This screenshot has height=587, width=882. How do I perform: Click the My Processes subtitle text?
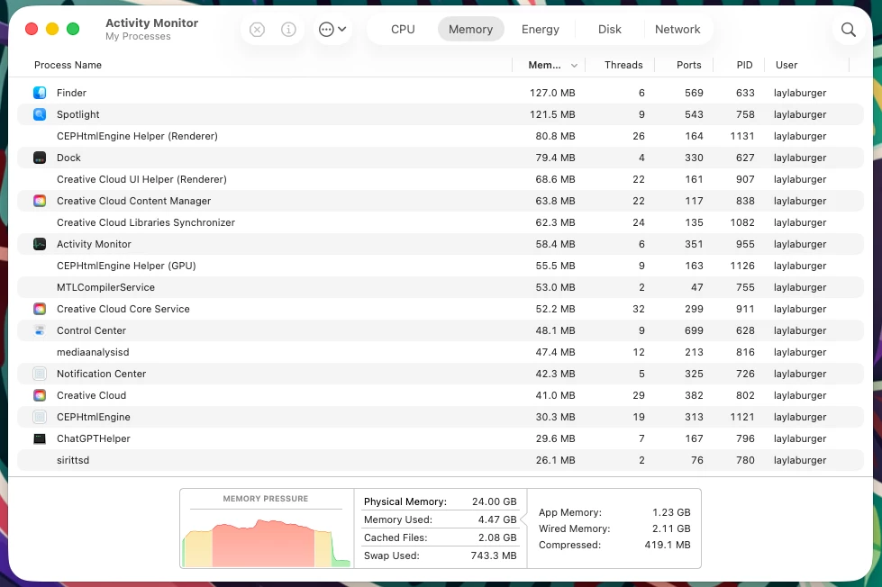(138, 37)
